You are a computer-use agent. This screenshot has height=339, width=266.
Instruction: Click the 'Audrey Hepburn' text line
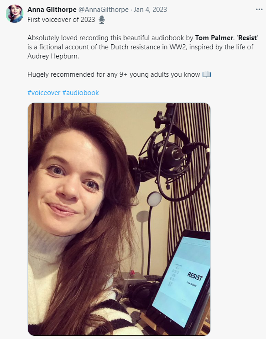[53, 56]
